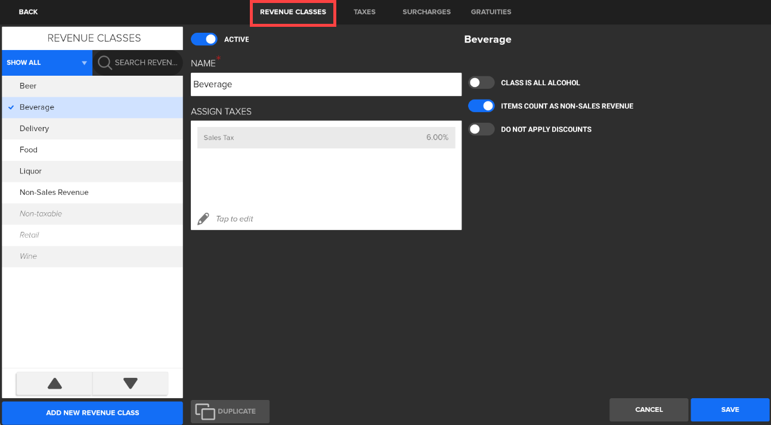This screenshot has height=425, width=771.
Task: Go to the Gratuities tab
Action: pos(491,12)
